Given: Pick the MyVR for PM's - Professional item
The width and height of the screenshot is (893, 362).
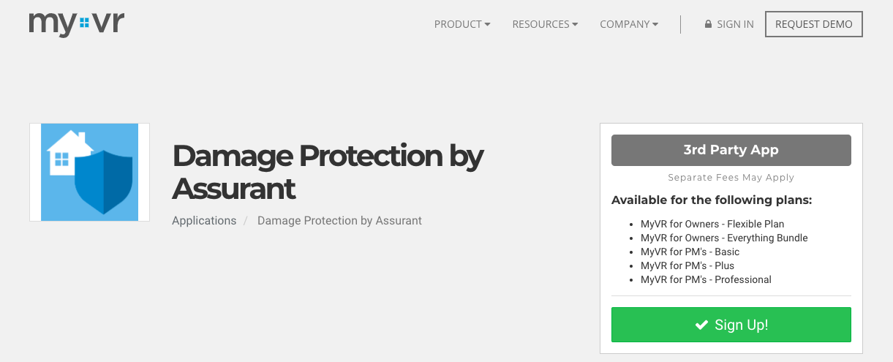Looking at the screenshot, I should [x=706, y=279].
